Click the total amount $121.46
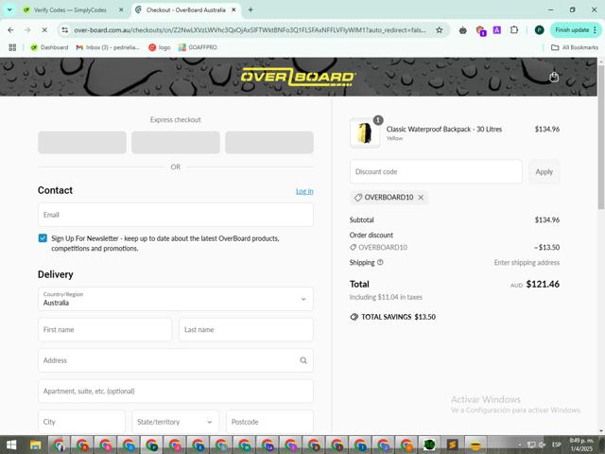The image size is (605, 454). point(543,284)
